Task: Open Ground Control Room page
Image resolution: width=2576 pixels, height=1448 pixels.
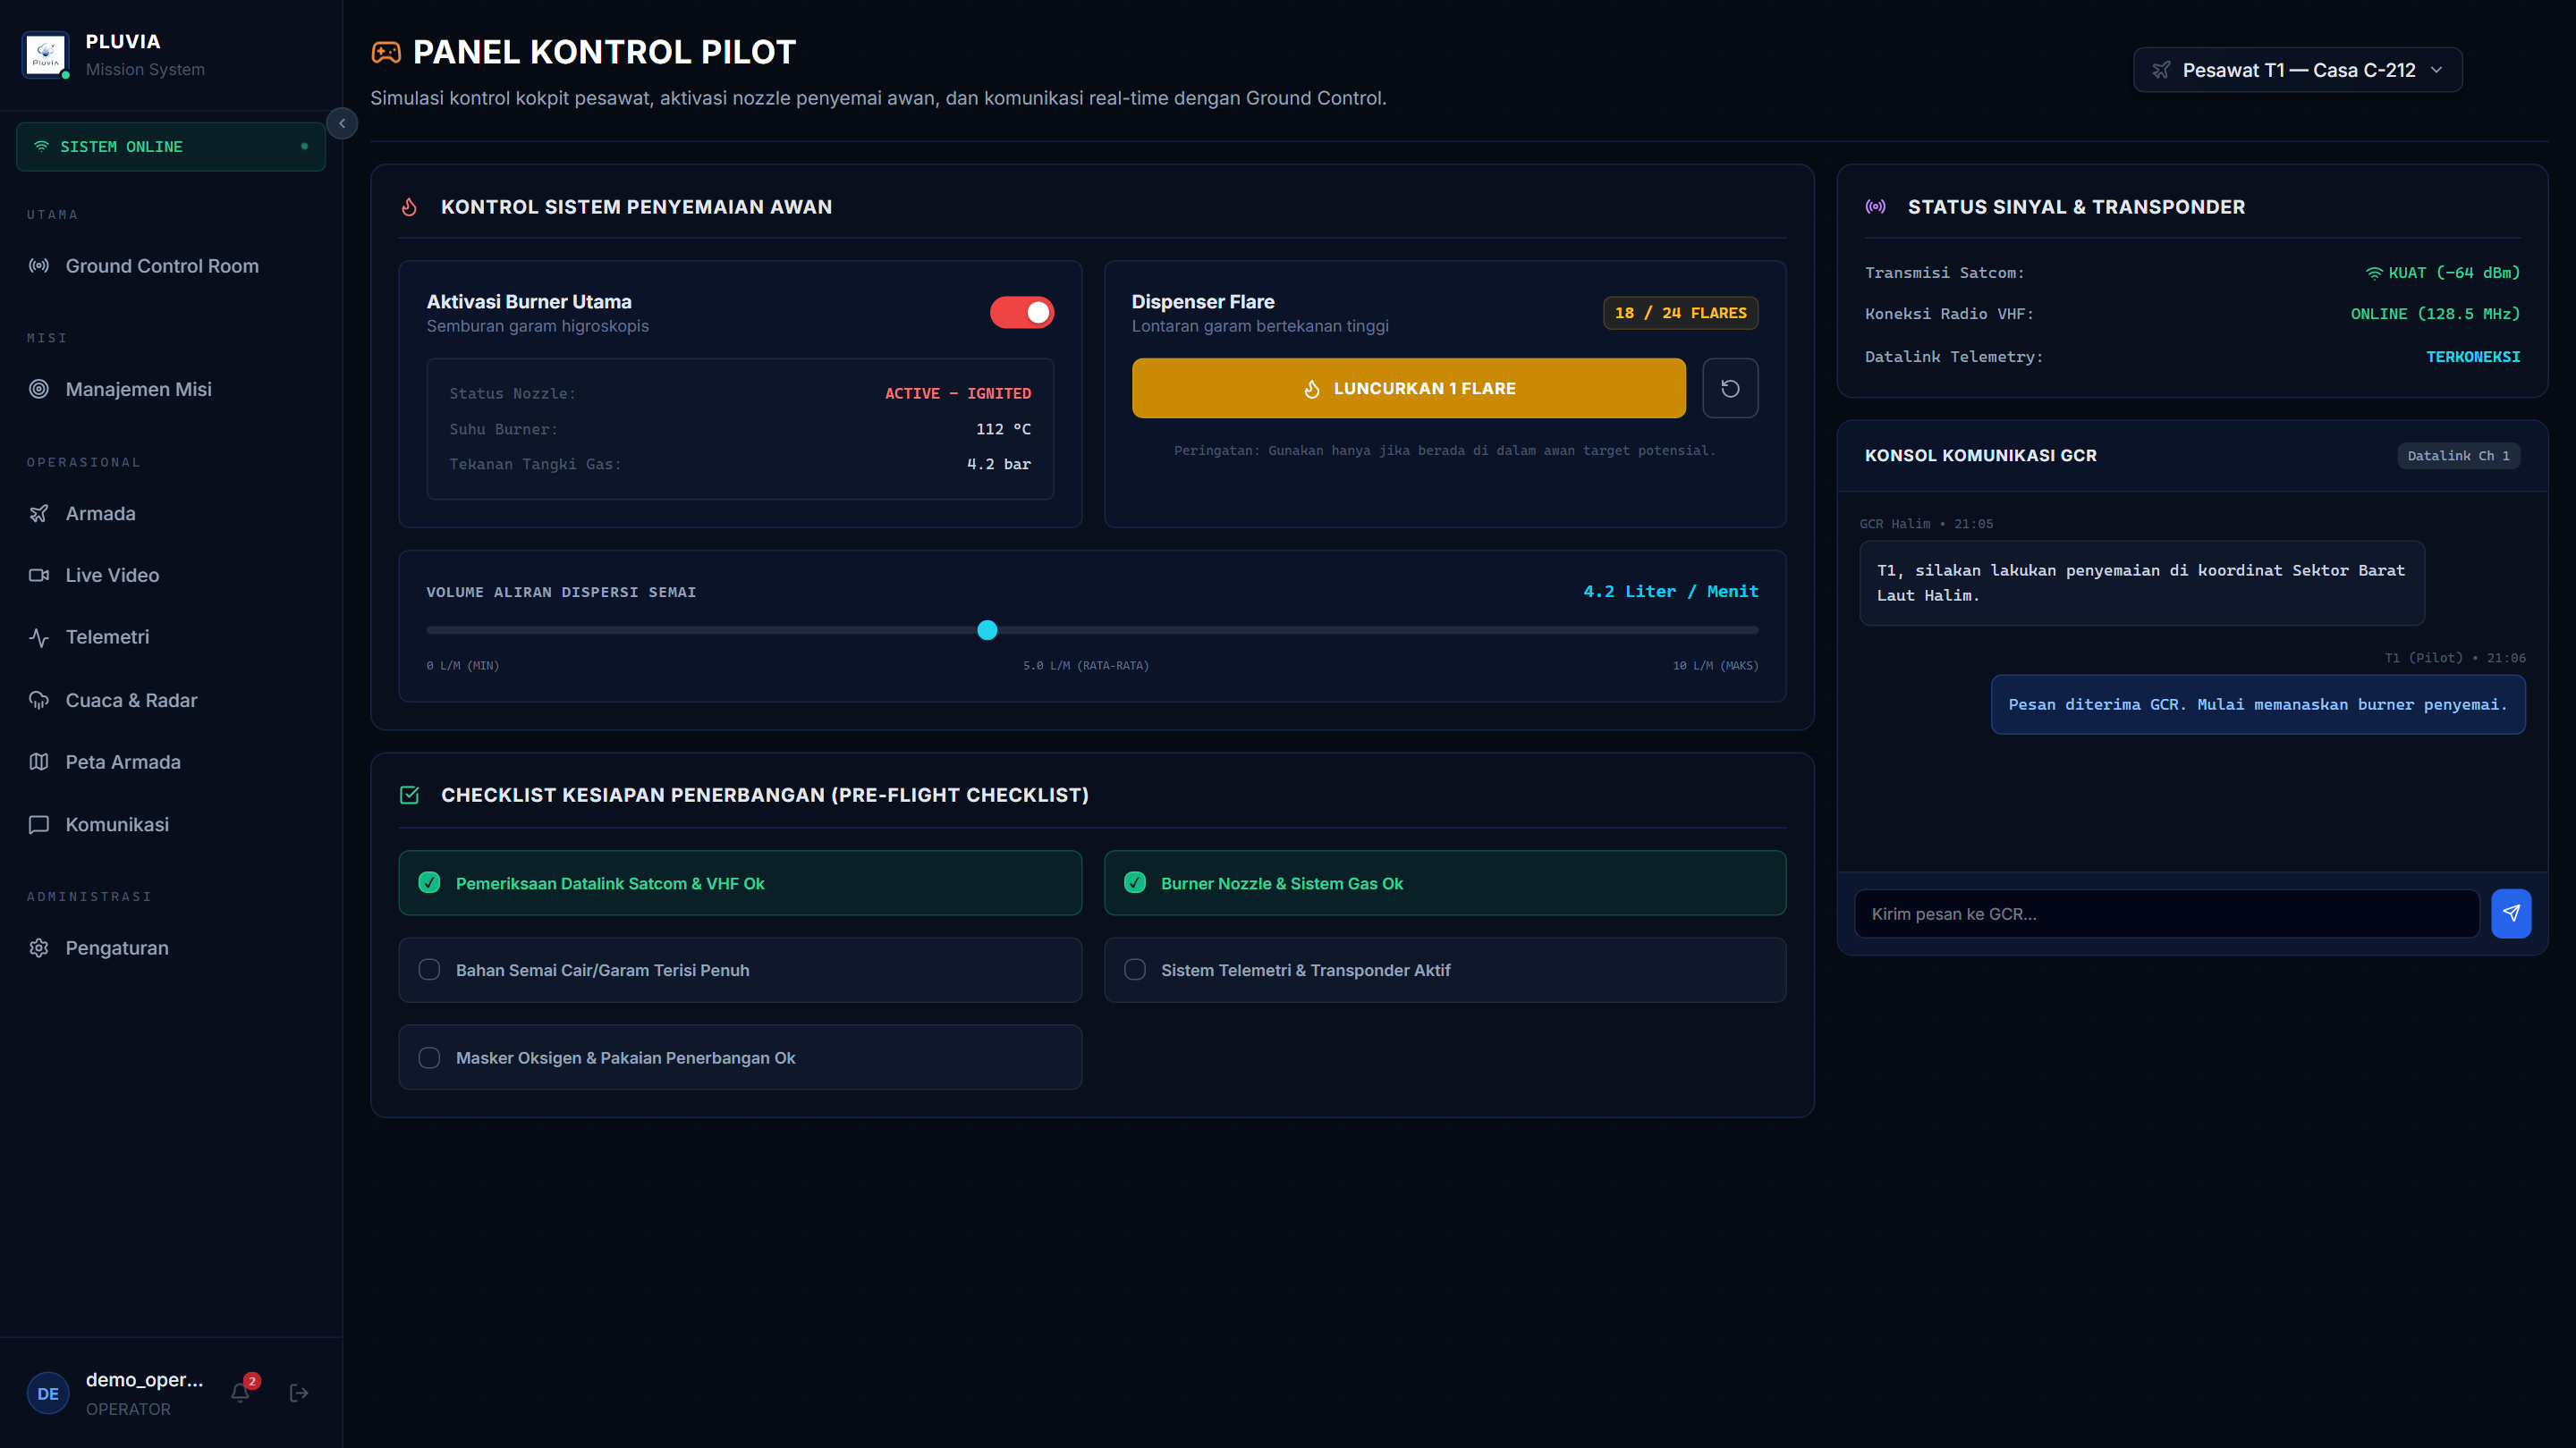Action: (171, 265)
